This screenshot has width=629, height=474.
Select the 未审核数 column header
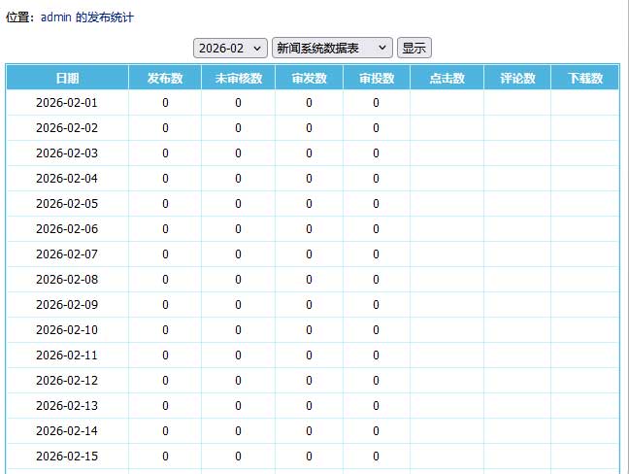click(238, 78)
